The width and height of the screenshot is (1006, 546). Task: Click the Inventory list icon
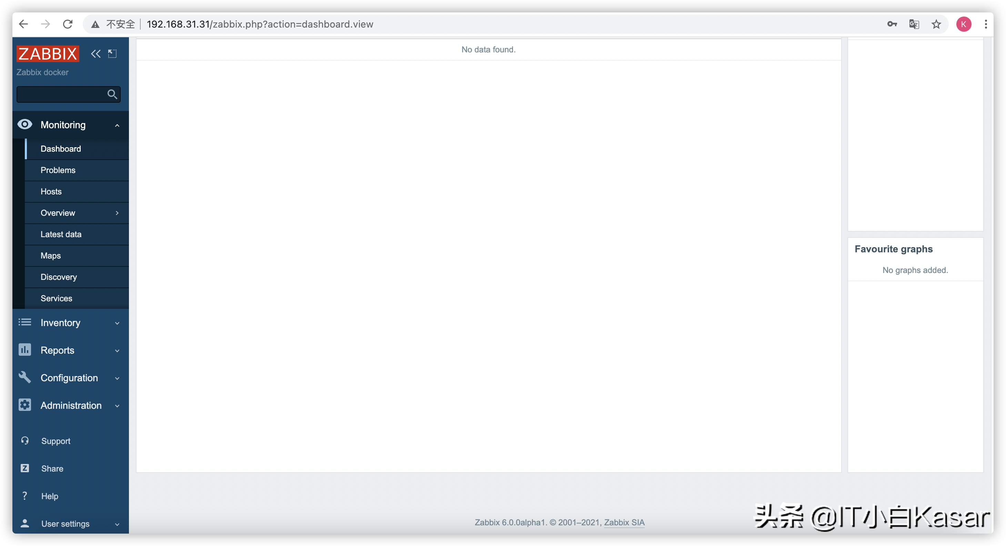23,322
